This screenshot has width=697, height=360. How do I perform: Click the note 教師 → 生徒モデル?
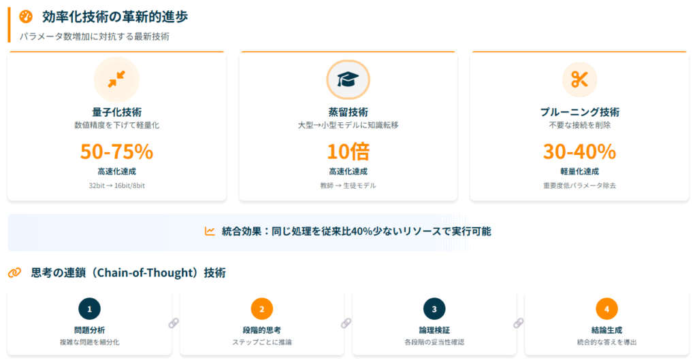[348, 185]
